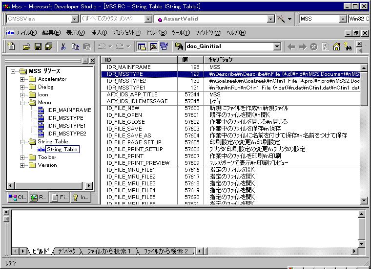371x269 pixels.
Task: Open the 挿入(I) menu
Action: pyautogui.click(x=99, y=33)
